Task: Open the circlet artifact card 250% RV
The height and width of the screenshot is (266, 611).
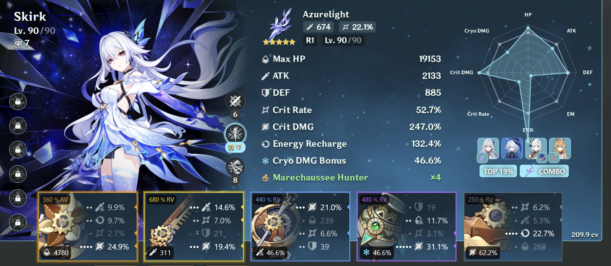Action: point(513,227)
